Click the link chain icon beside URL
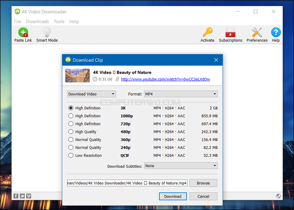The height and width of the screenshot is (210, 294). coord(118,79)
